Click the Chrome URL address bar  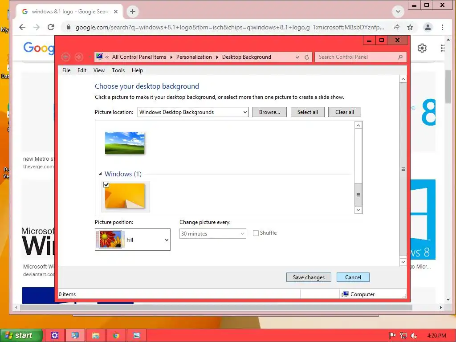[x=230, y=27]
